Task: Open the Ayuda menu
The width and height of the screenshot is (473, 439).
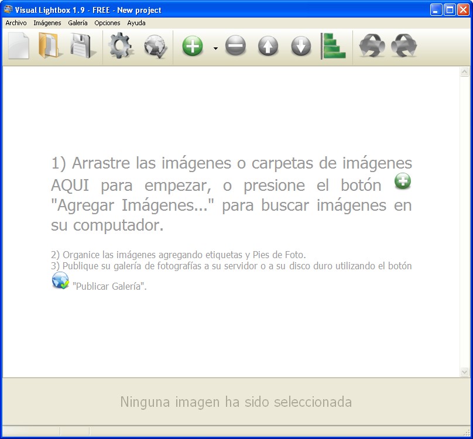Action: [x=136, y=23]
